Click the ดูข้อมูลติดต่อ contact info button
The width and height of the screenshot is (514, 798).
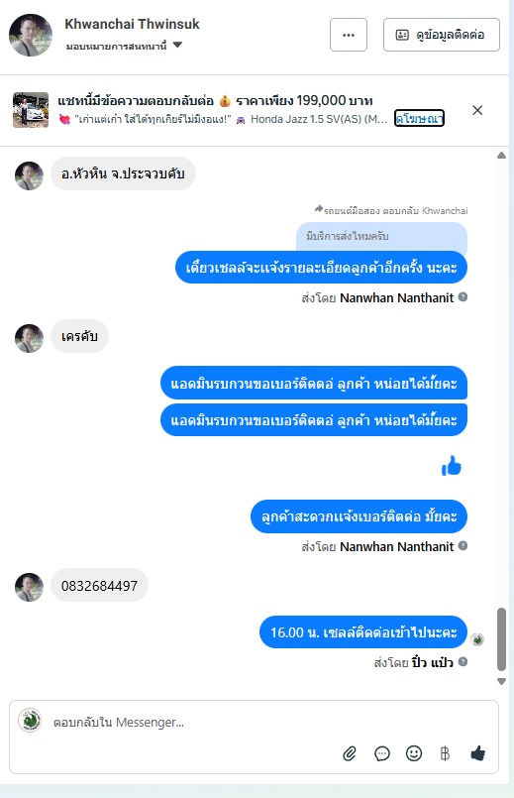pyautogui.click(x=442, y=35)
